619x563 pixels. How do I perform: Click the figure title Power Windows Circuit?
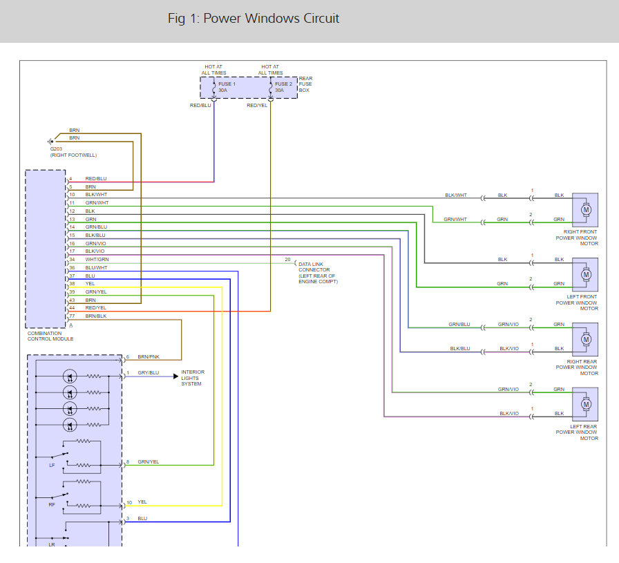click(254, 19)
